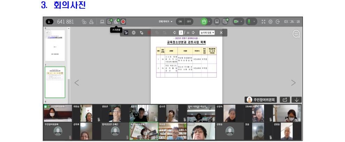Leave meeting with exit icon
The width and height of the screenshot is (345, 142).
pos(278,22)
